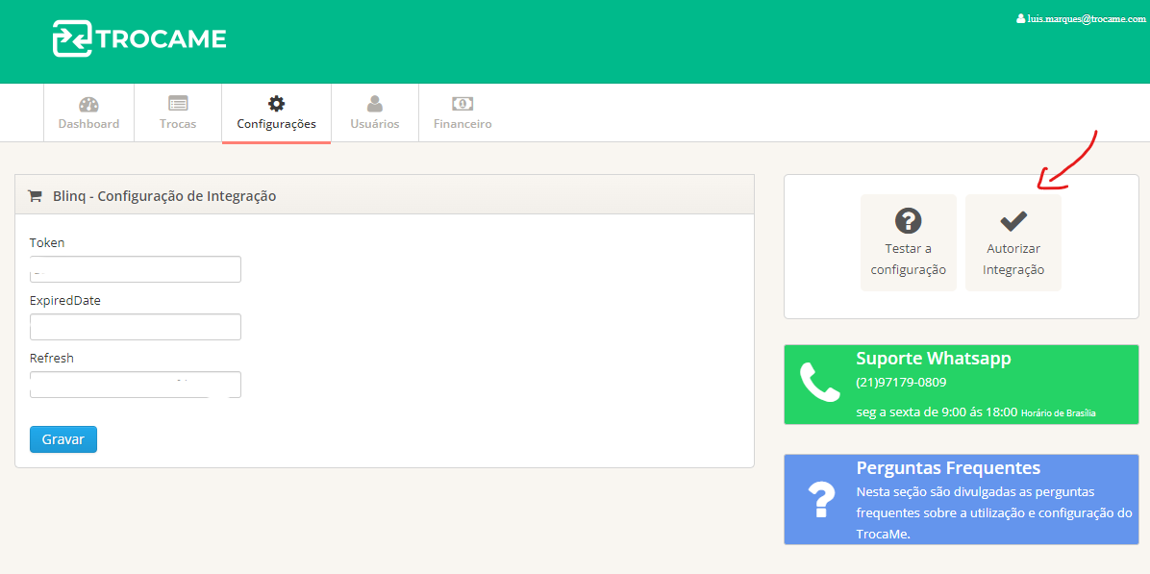The image size is (1150, 574).
Task: Click the Trocas list icon
Action: click(178, 104)
